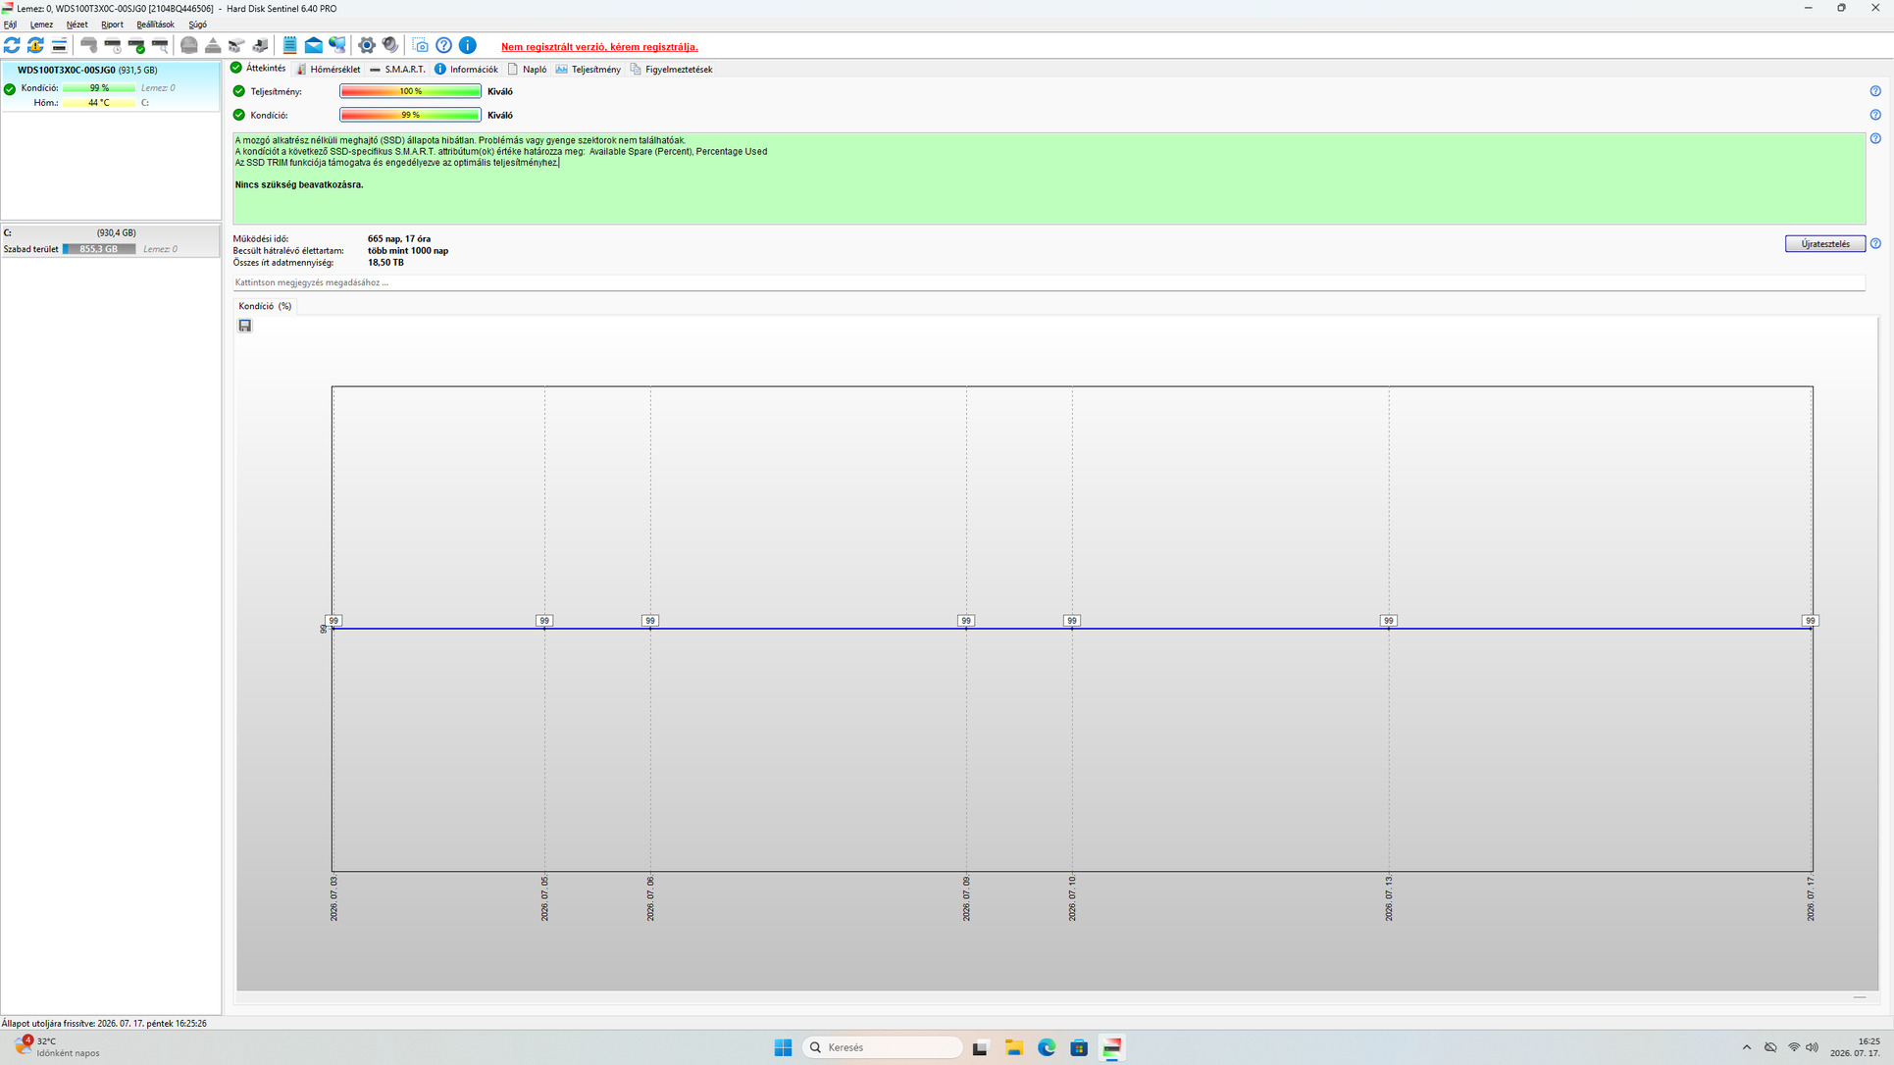Click graph data point above 2026.07.13

pos(1388,621)
